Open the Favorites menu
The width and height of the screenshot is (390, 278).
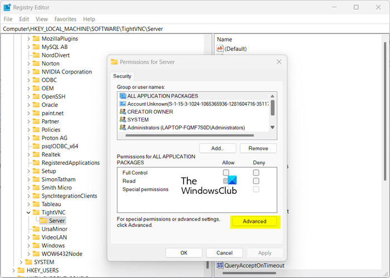point(65,19)
